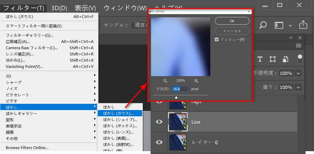Screen dimensions: 314x154
Task: Open Vanishing Point(V)...
Action: click(49, 66)
